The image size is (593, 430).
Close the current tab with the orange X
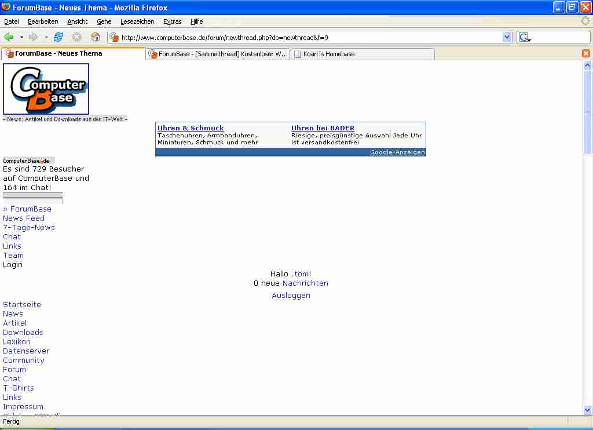click(x=586, y=53)
